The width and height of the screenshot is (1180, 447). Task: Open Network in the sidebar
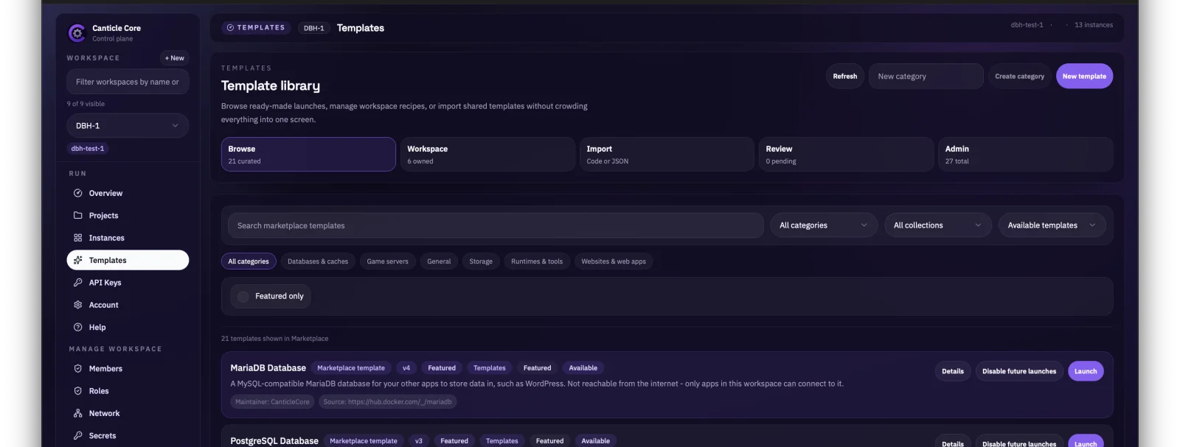pyautogui.click(x=128, y=413)
